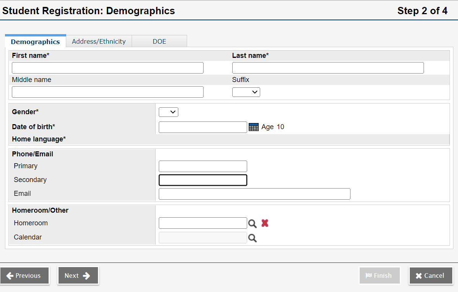458x292 pixels.
Task: Clear the Homeroom selection with the red X
Action: [x=265, y=223]
